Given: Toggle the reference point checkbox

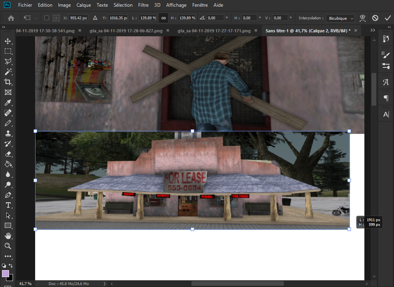Looking at the screenshot, I should (47, 18).
